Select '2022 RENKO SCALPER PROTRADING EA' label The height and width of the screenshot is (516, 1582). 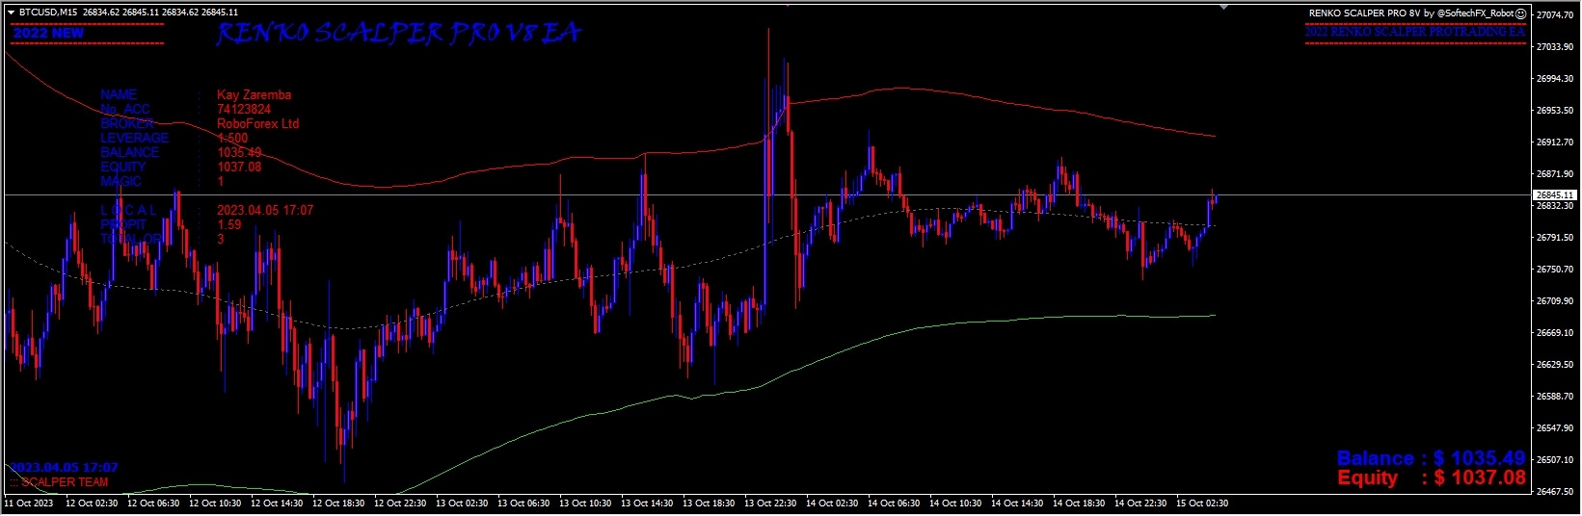click(x=1414, y=32)
